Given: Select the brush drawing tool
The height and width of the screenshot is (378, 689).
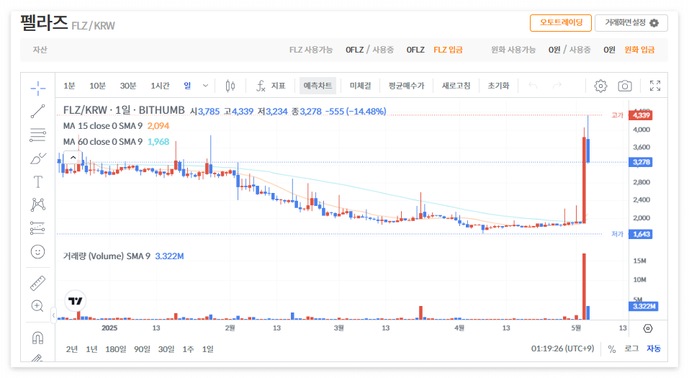Looking at the screenshot, I should 37,158.
